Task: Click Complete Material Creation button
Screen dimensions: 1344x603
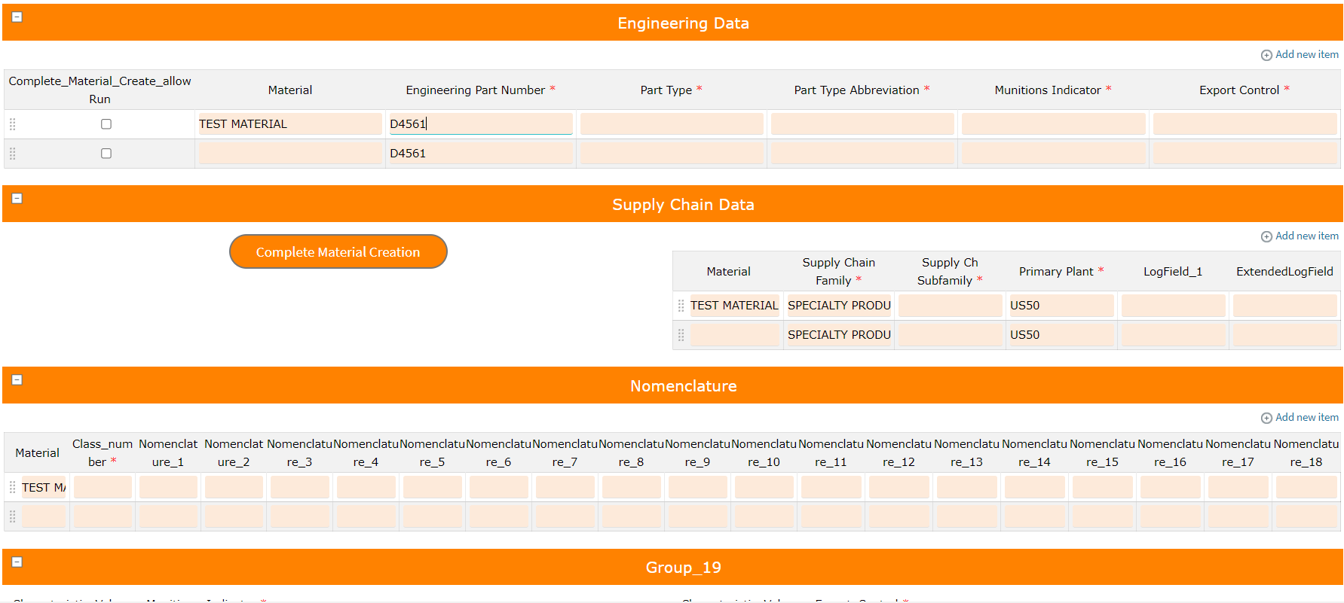Action: (x=338, y=251)
